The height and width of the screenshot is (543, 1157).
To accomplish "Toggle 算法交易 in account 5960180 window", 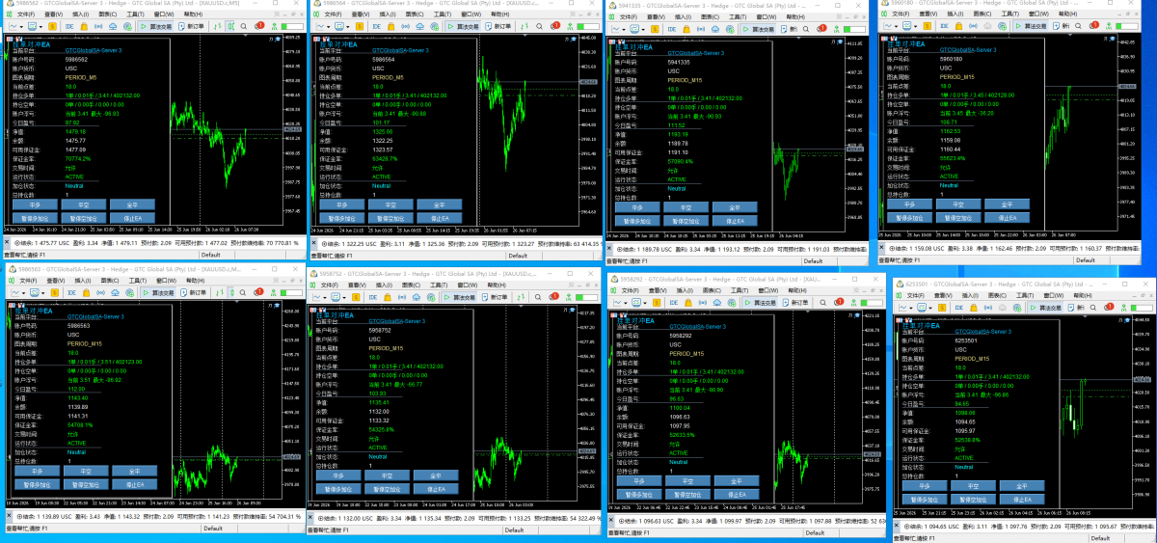I will coord(1032,26).
